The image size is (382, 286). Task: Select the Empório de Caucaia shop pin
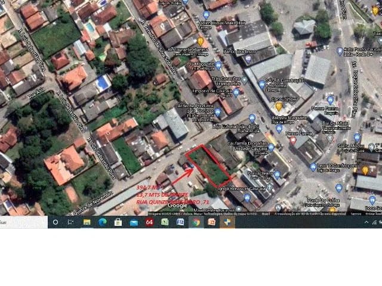click(236, 93)
